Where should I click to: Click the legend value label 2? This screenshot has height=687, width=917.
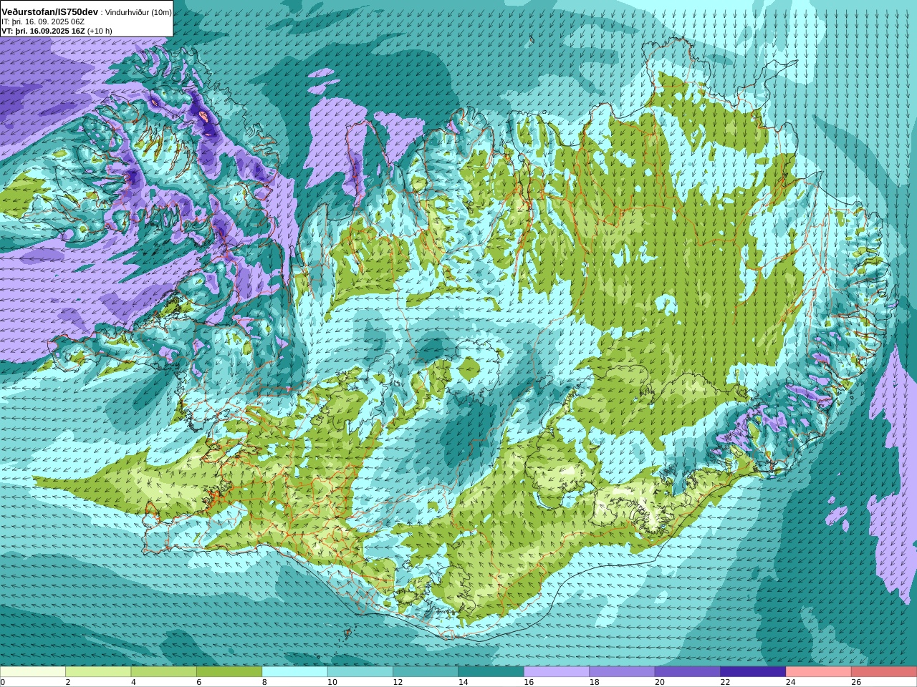[x=67, y=682]
